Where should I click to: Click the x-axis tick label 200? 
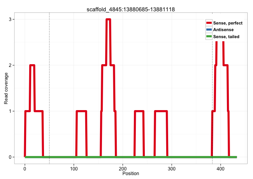(x=123, y=168)
